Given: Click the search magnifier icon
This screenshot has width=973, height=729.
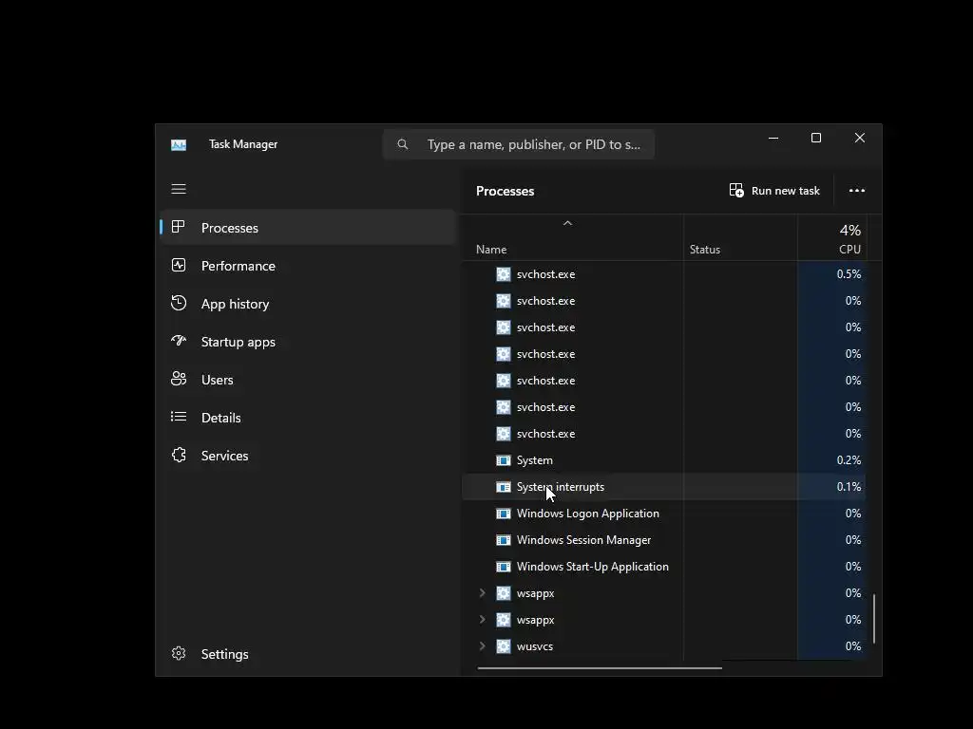Looking at the screenshot, I should point(403,144).
